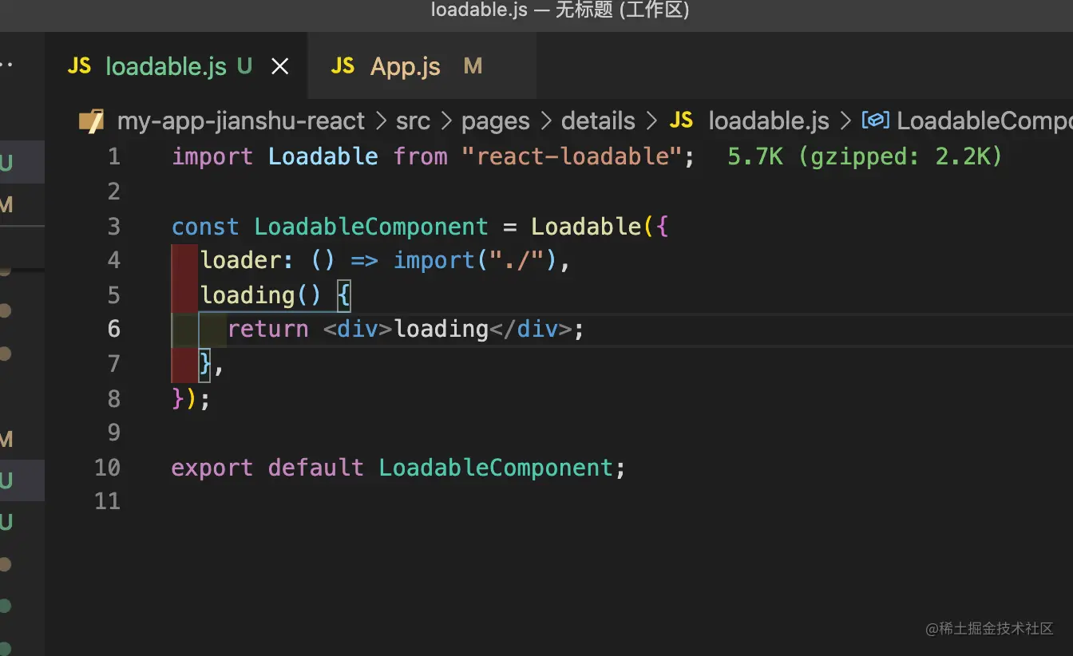Click the "export" keyword on line 10
Image resolution: width=1073 pixels, height=656 pixels.
click(x=212, y=468)
